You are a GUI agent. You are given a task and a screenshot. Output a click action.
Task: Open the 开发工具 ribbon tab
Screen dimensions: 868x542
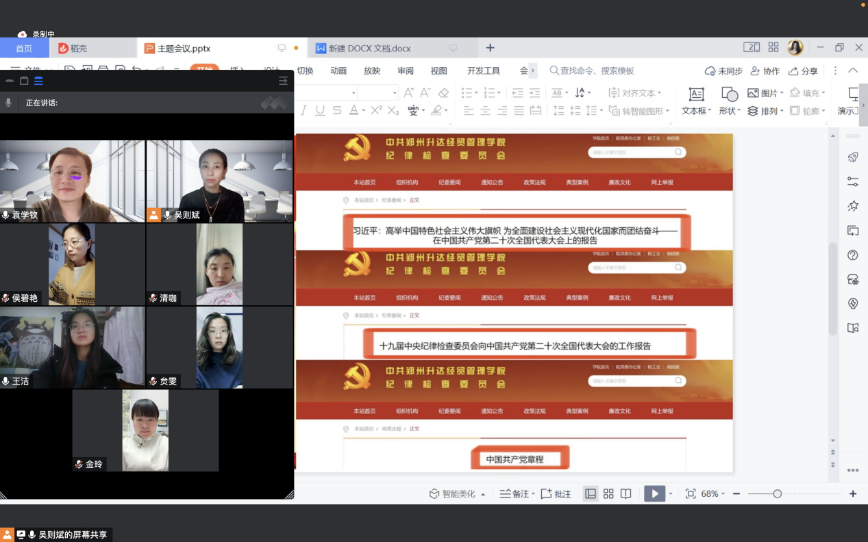pos(484,71)
